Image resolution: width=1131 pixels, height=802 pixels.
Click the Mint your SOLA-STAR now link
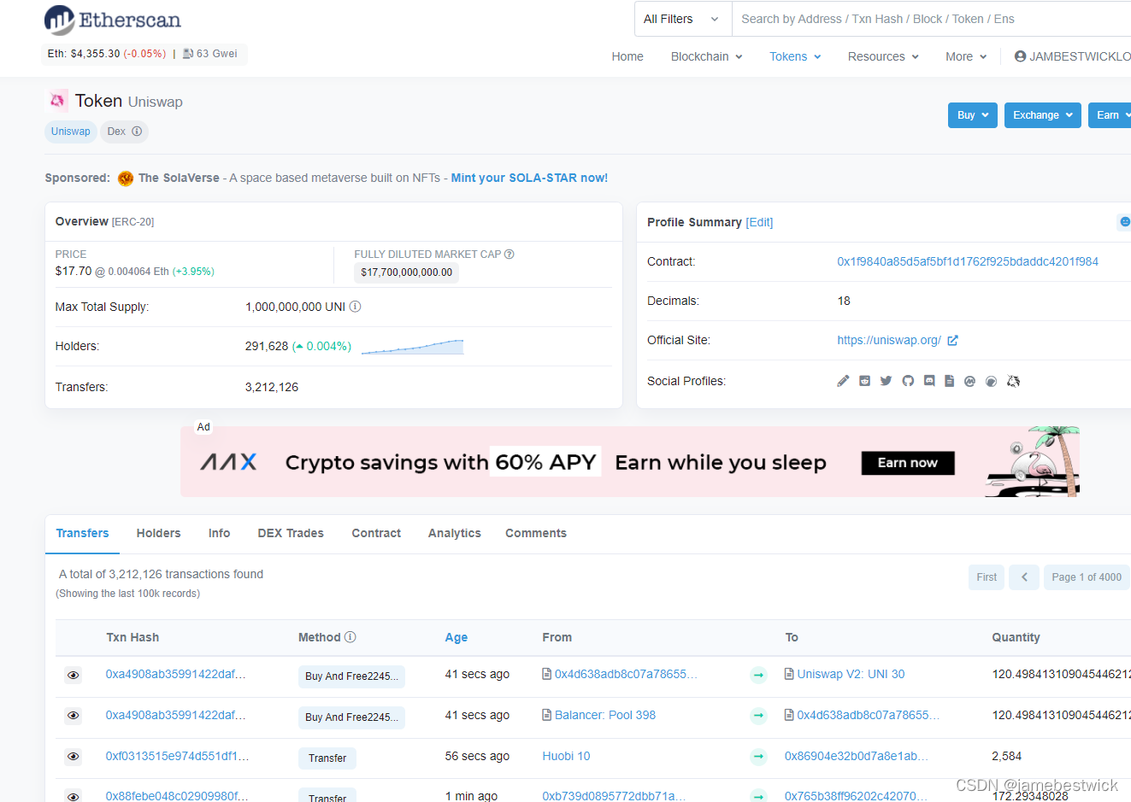tap(529, 178)
